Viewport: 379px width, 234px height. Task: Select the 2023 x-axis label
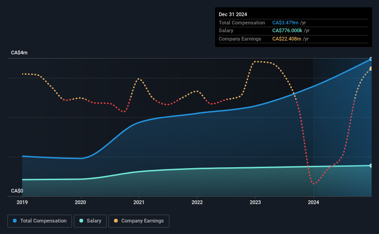(x=255, y=202)
